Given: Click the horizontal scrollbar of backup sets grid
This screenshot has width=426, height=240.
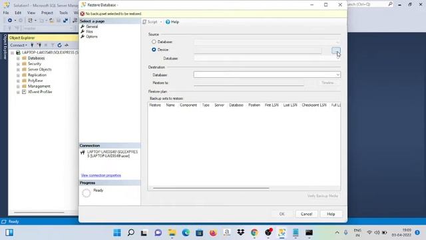Looking at the screenshot, I should pyautogui.click(x=211, y=188).
